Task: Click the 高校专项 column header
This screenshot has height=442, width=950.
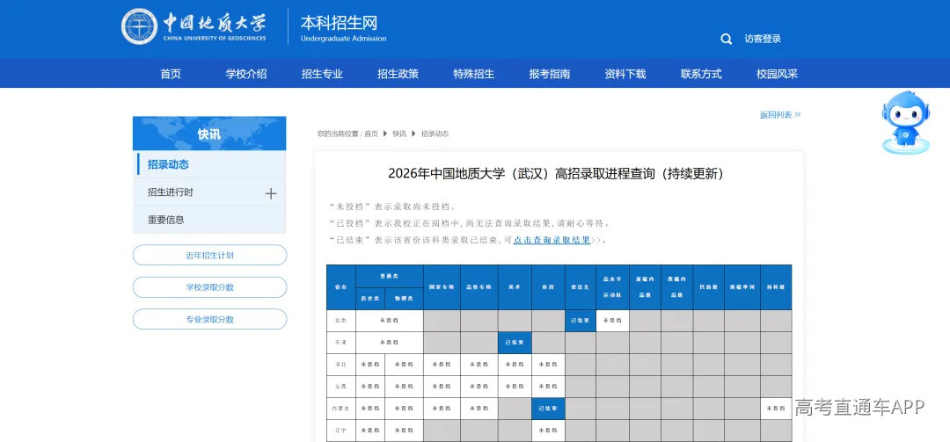Action: point(479,287)
